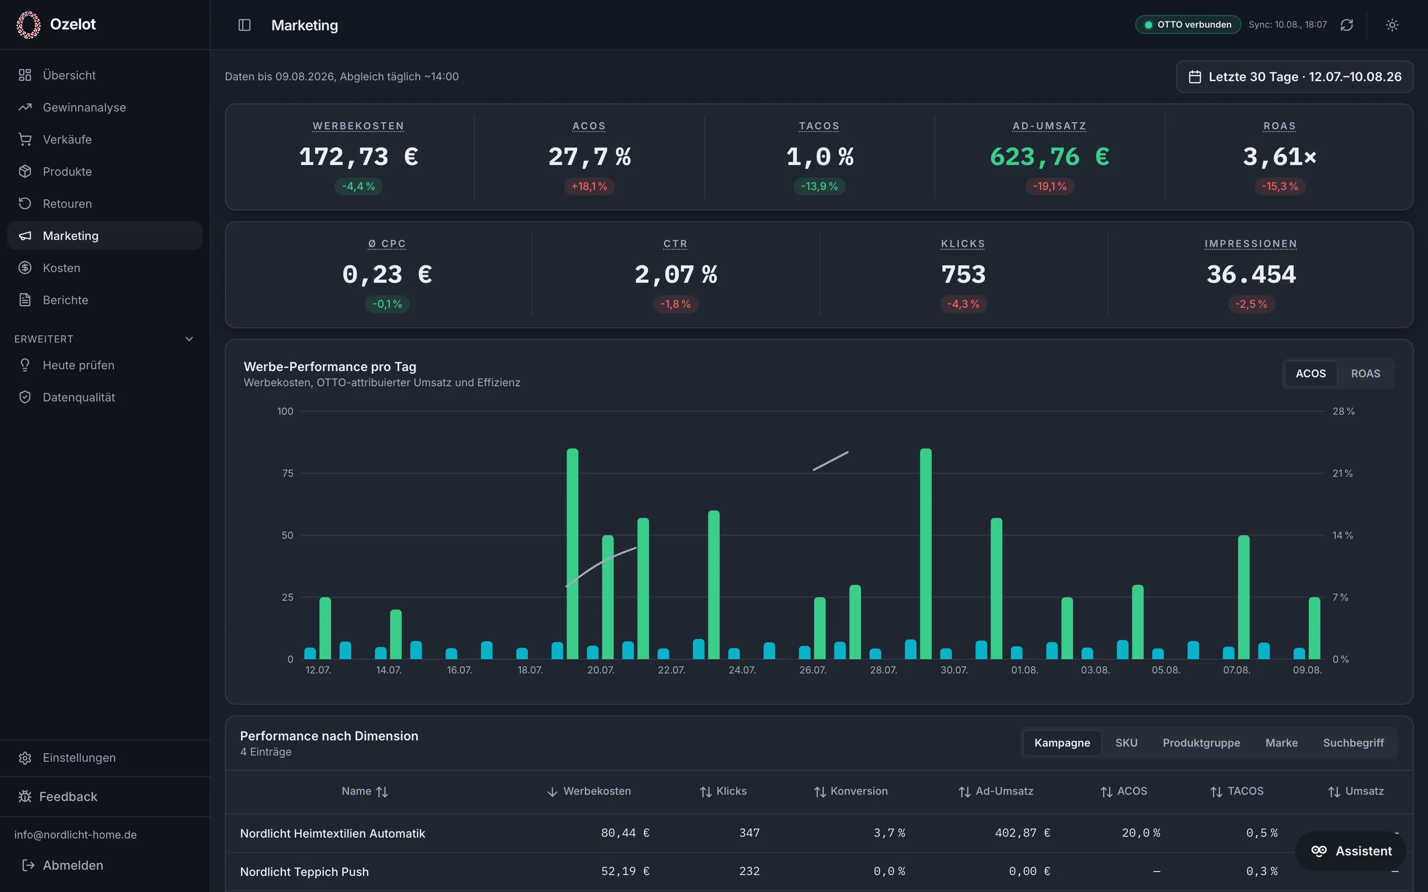Switch chart to ROAS view
Viewport: 1428px width, 892px height.
1366,373
